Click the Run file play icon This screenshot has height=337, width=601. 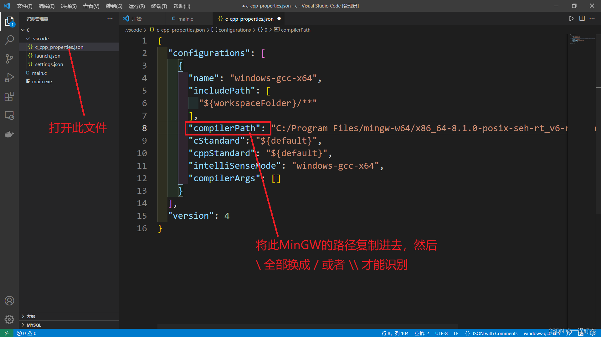571,19
